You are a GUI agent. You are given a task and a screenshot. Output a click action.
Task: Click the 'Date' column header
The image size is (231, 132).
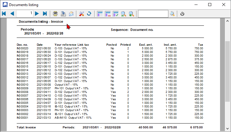pos(40,45)
